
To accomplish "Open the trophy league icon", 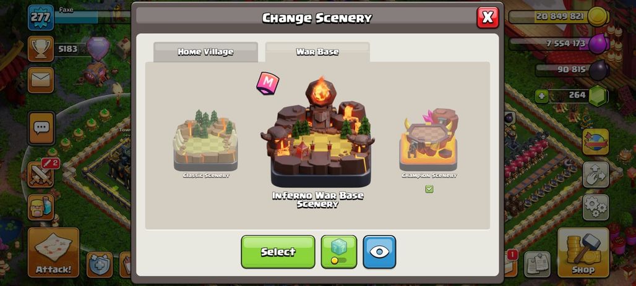I will [x=41, y=49].
